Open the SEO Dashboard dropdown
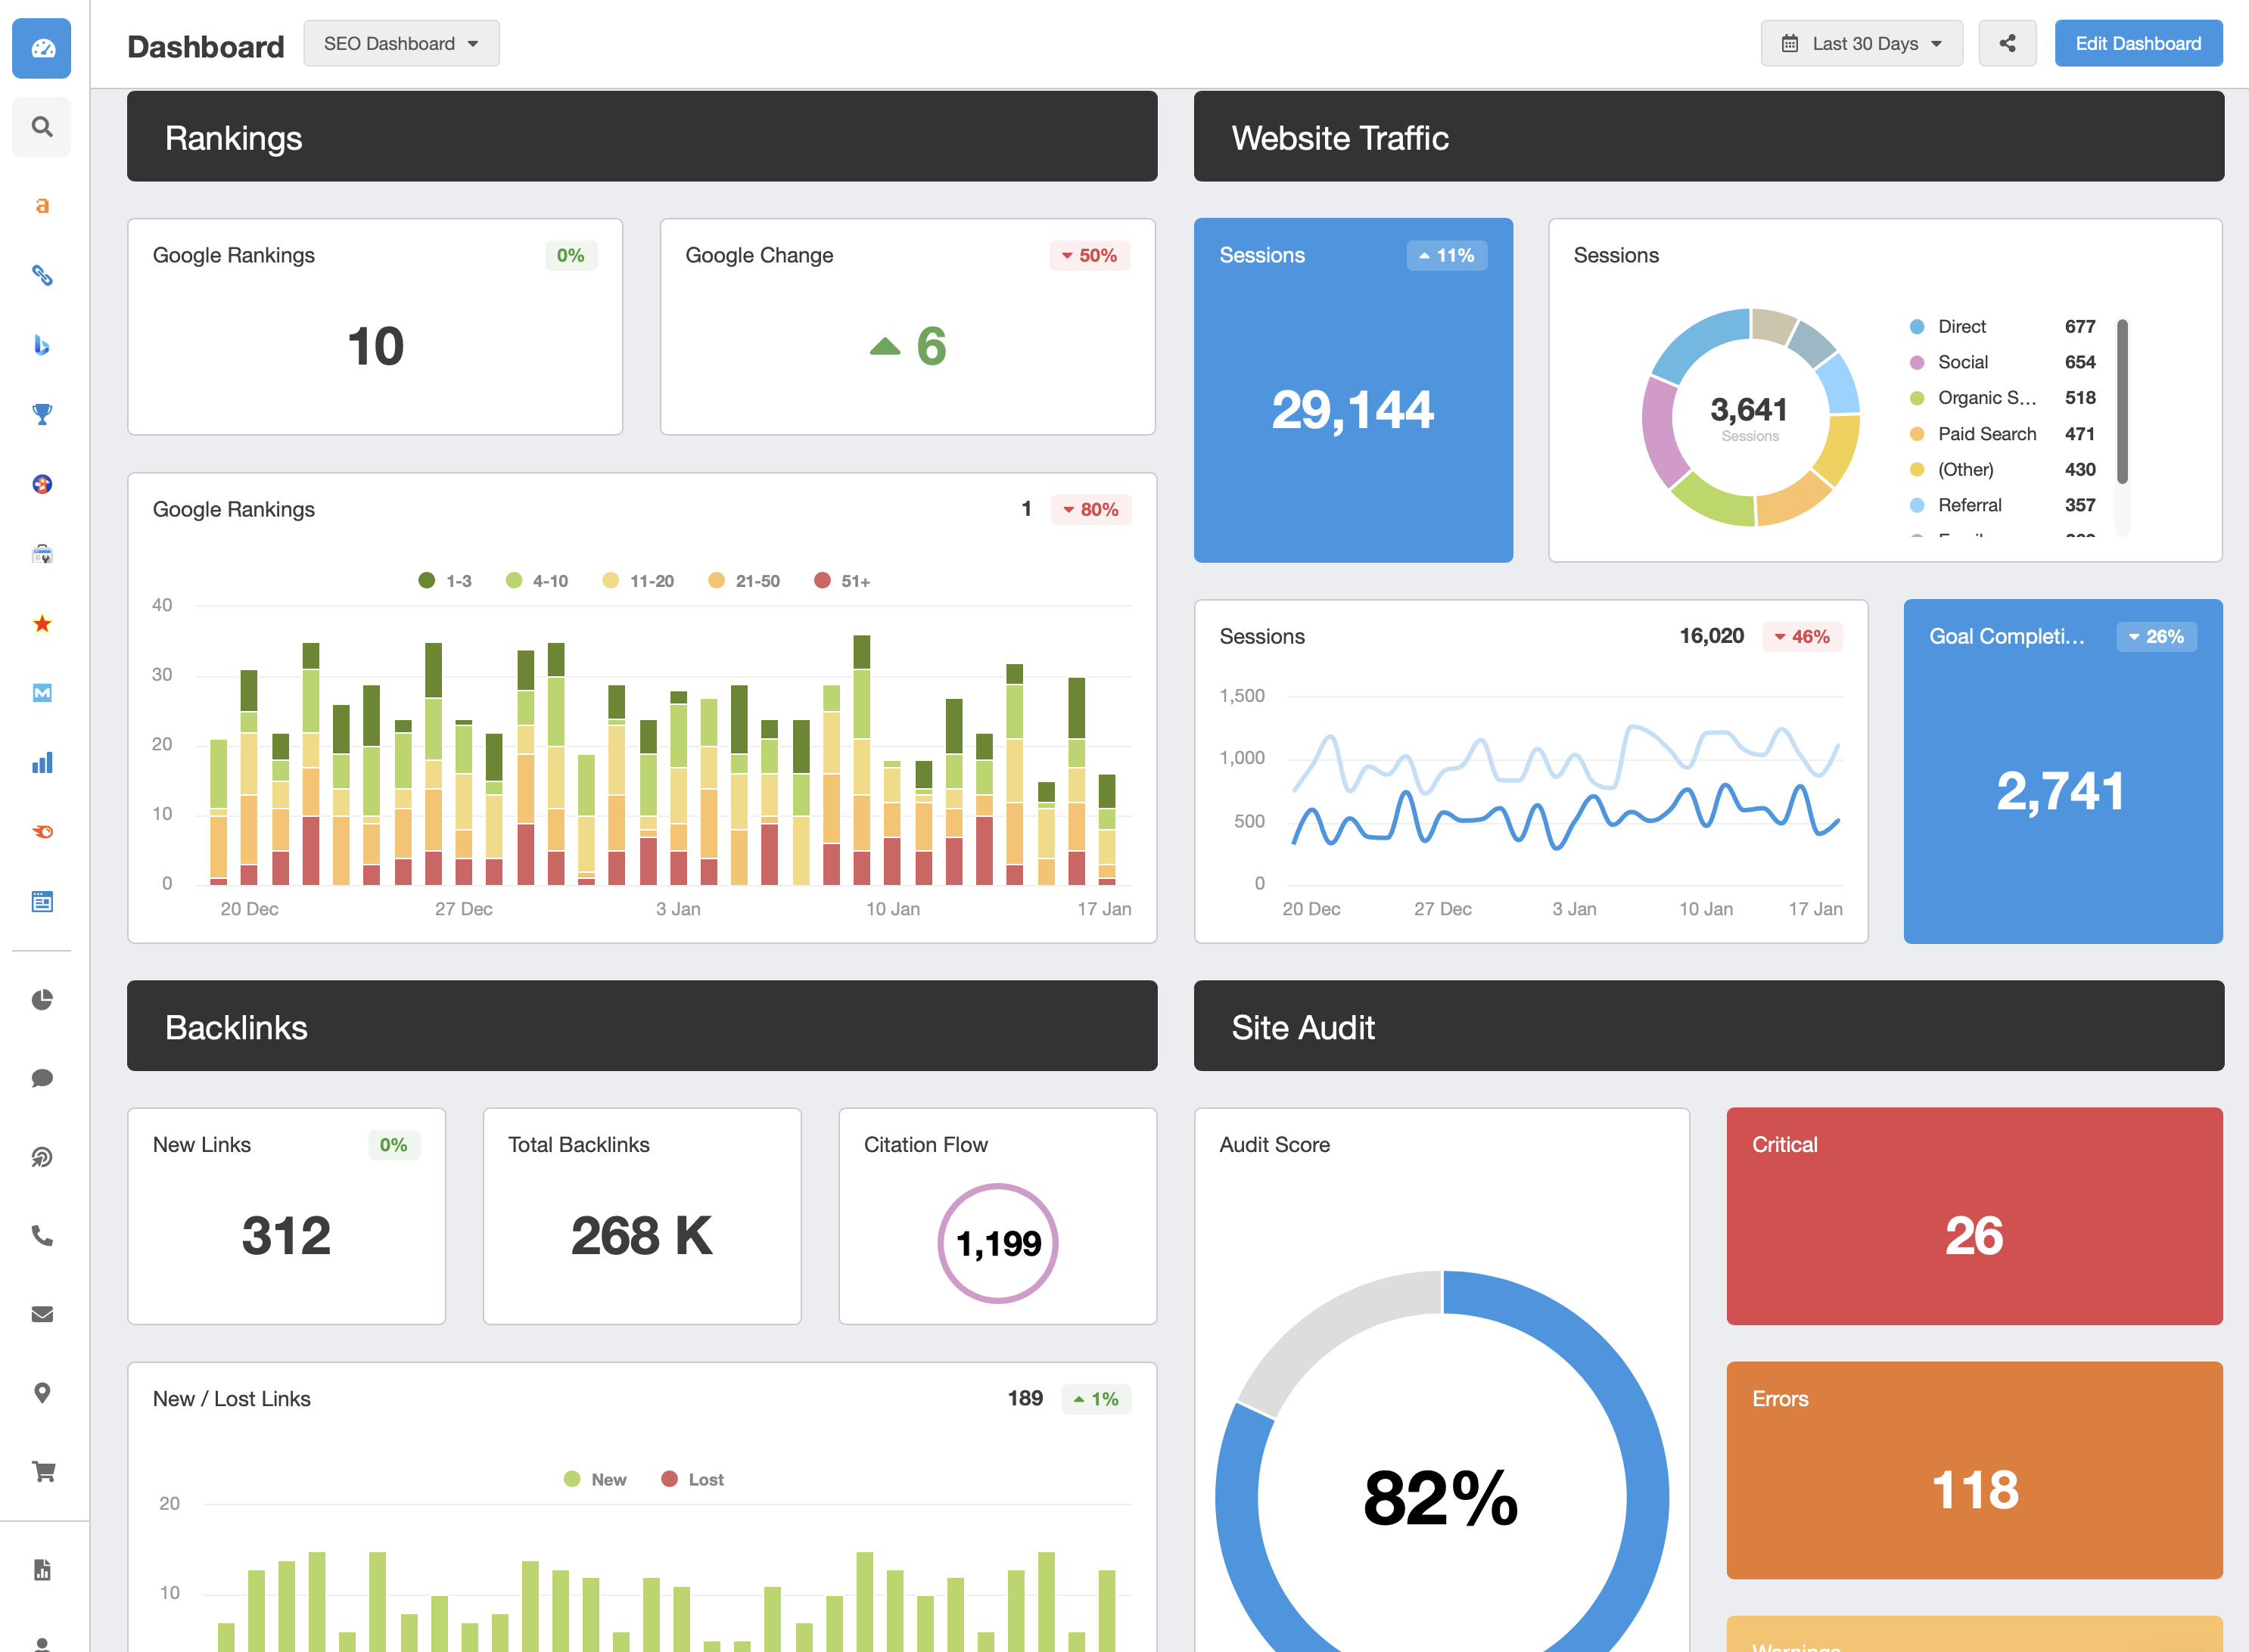Screen dimensions: 2249x1652 coord(402,45)
